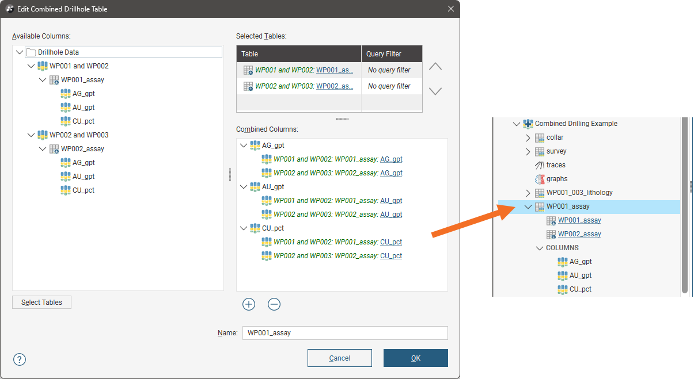The width and height of the screenshot is (694, 379).
Task: Select AU_gpt under WP001_assay in Available Columns
Action: 84,108
